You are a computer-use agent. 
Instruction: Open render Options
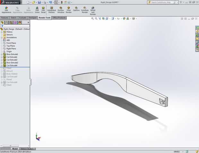[76, 9]
